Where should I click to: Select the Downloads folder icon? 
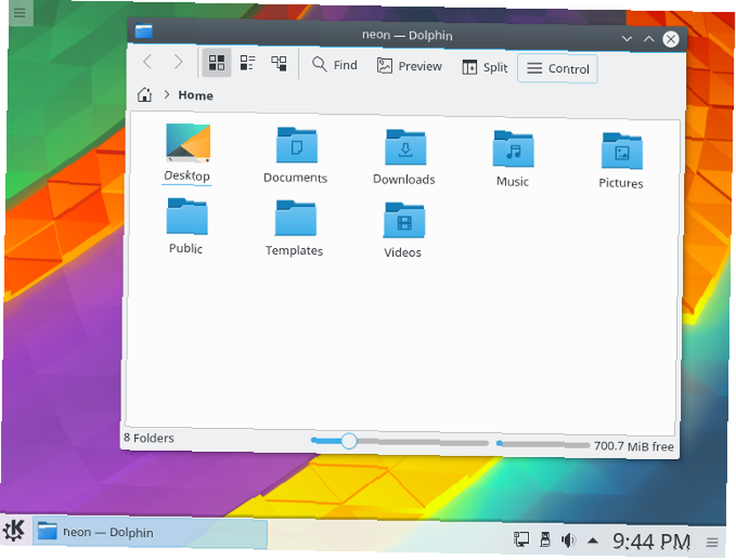[x=406, y=147]
